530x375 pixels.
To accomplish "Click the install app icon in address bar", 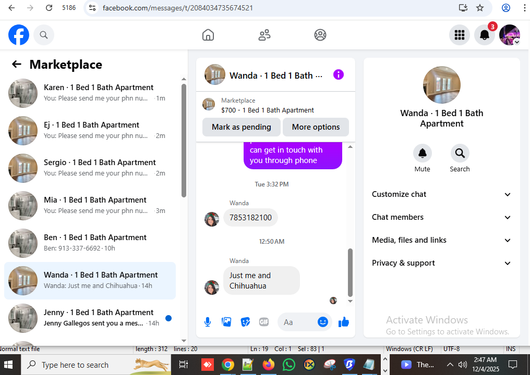I will [463, 8].
